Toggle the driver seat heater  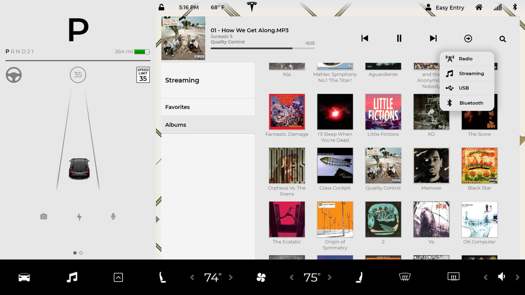click(x=163, y=277)
